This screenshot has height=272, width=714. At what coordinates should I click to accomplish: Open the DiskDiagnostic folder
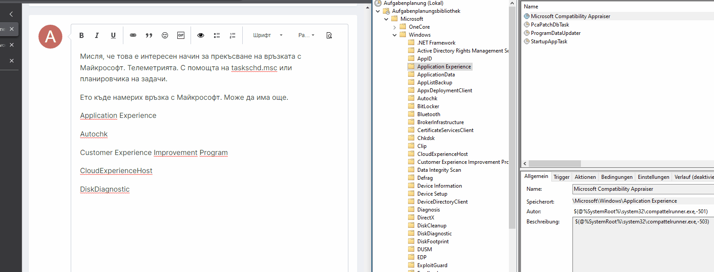coord(435,234)
